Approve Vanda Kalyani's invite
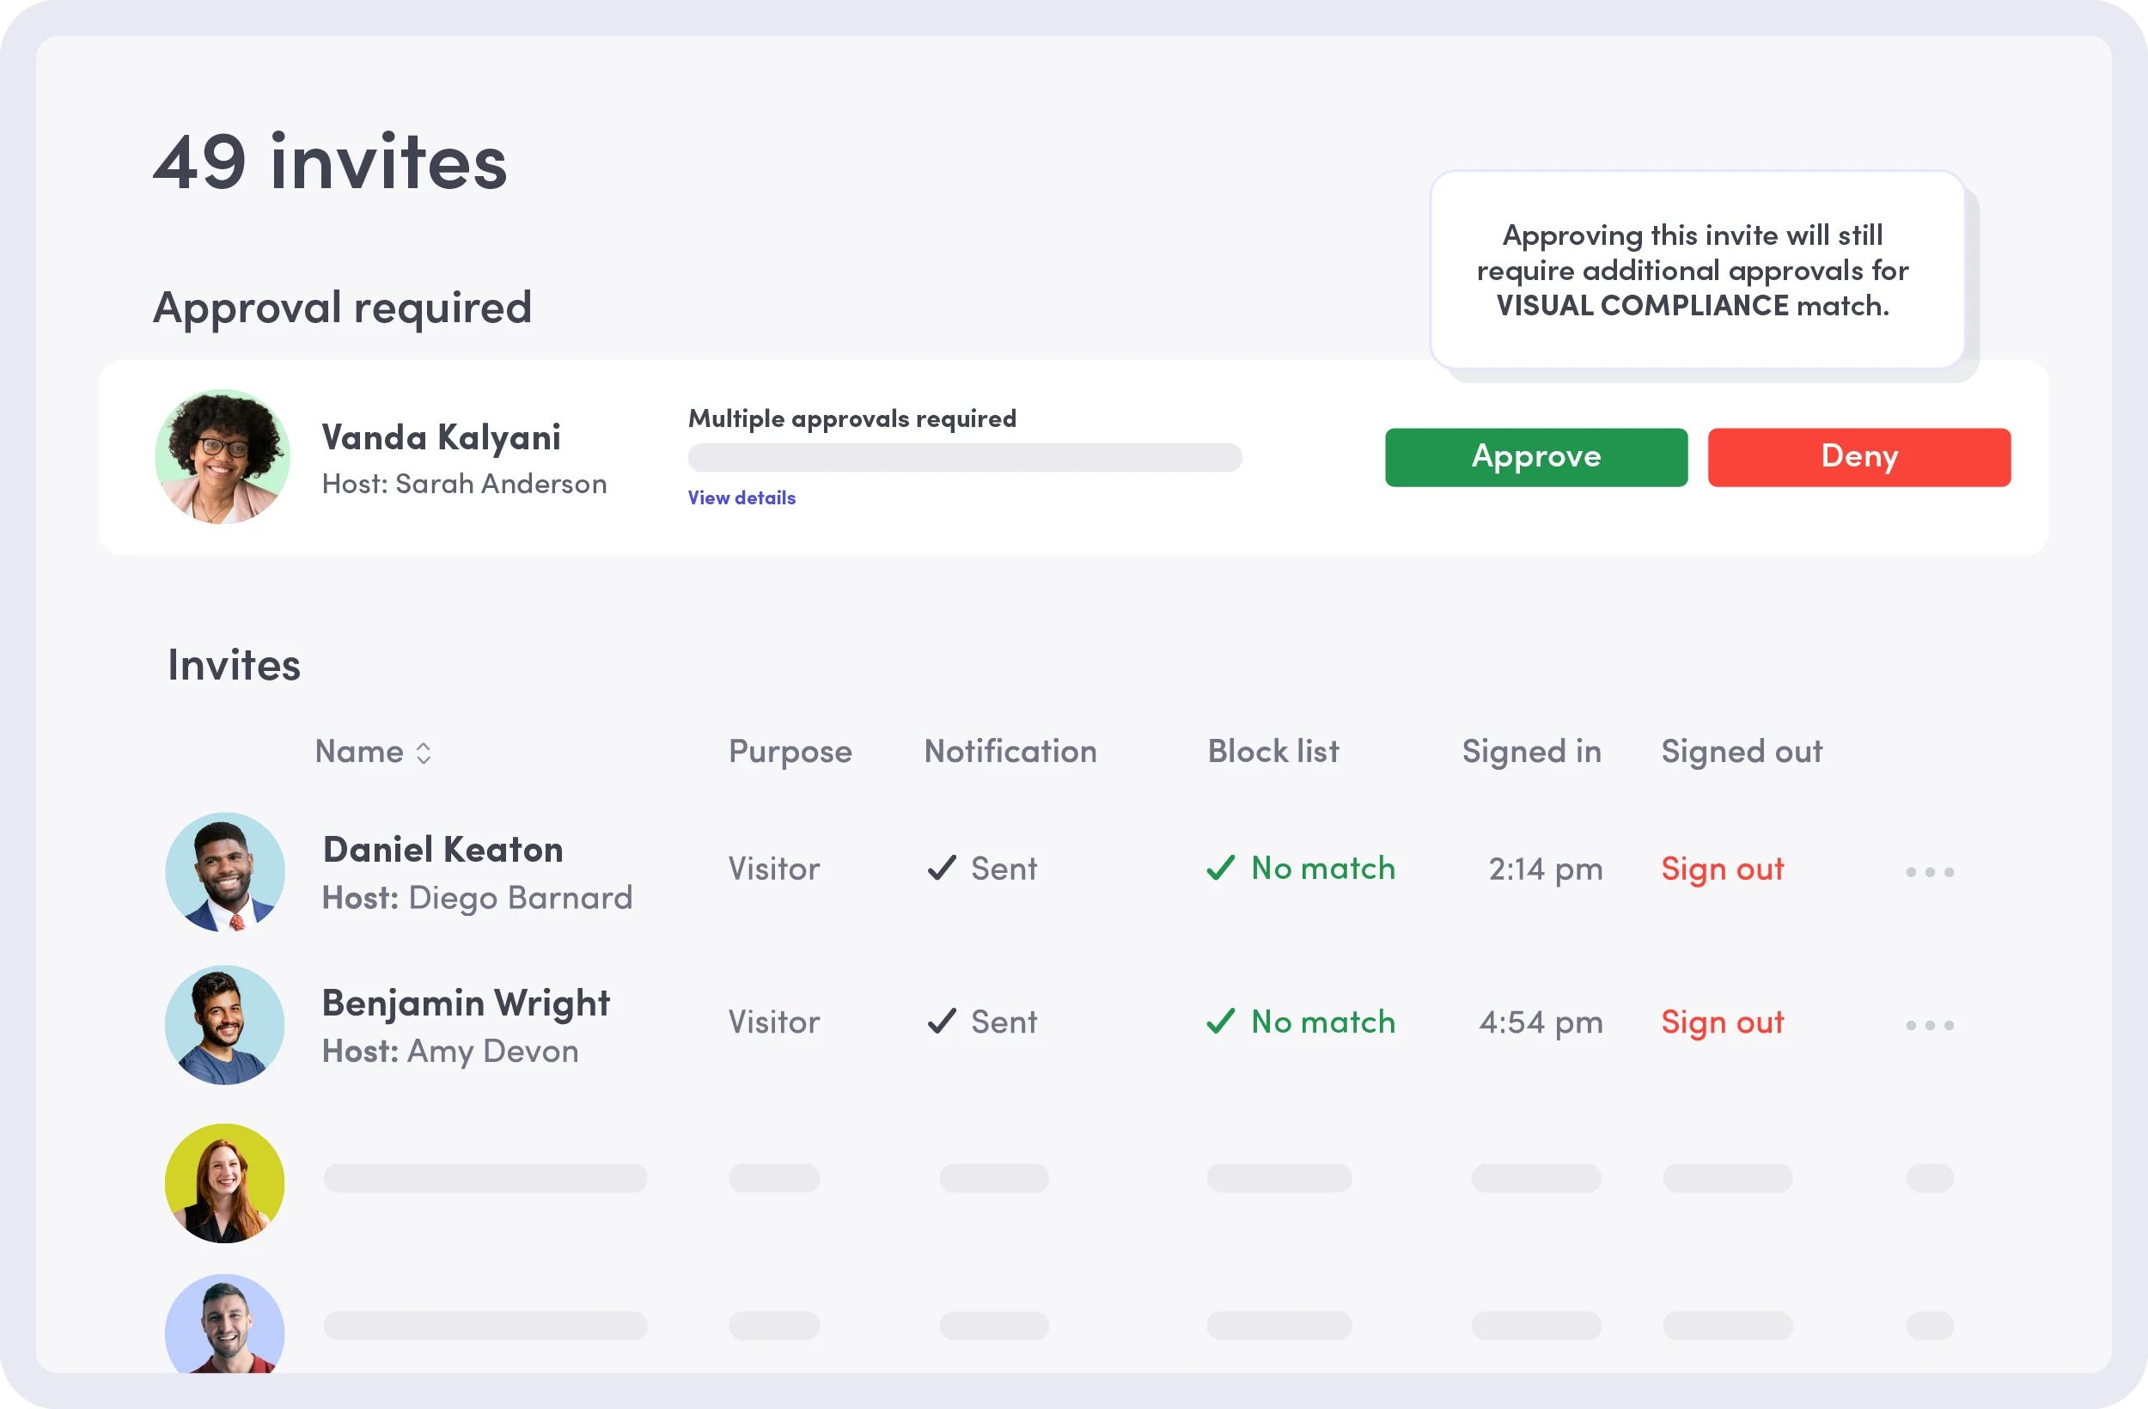The image size is (2148, 1409). (x=1536, y=457)
